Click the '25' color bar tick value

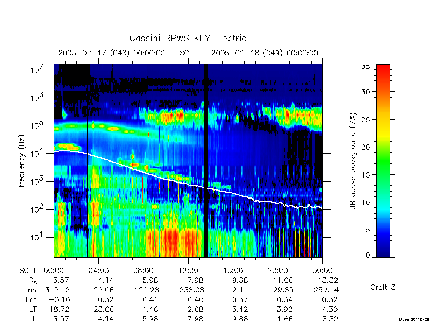click(365, 119)
